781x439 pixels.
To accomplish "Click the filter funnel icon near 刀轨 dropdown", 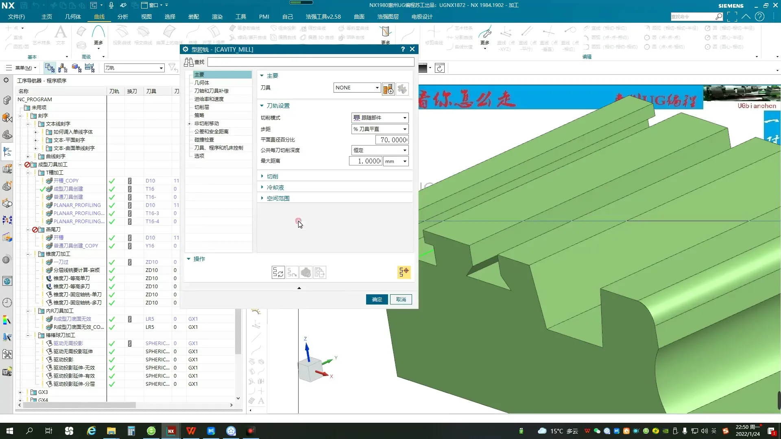I will (172, 67).
